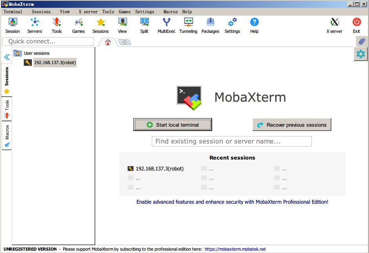The width and height of the screenshot is (369, 253).
Task: Switch to the Macros side tab
Action: pos(7,136)
